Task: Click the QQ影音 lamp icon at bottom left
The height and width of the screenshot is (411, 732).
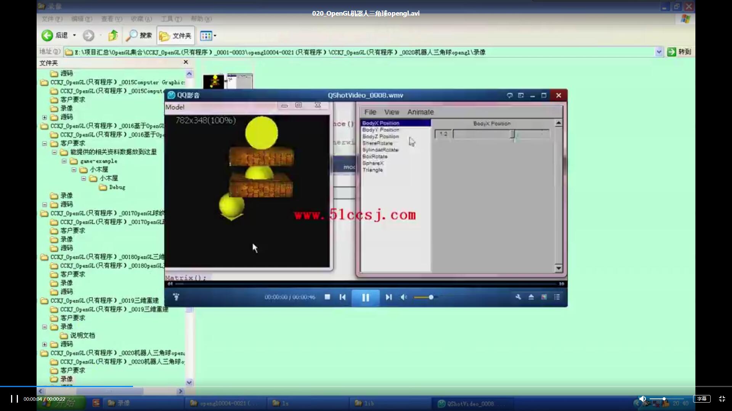Action: (x=176, y=296)
